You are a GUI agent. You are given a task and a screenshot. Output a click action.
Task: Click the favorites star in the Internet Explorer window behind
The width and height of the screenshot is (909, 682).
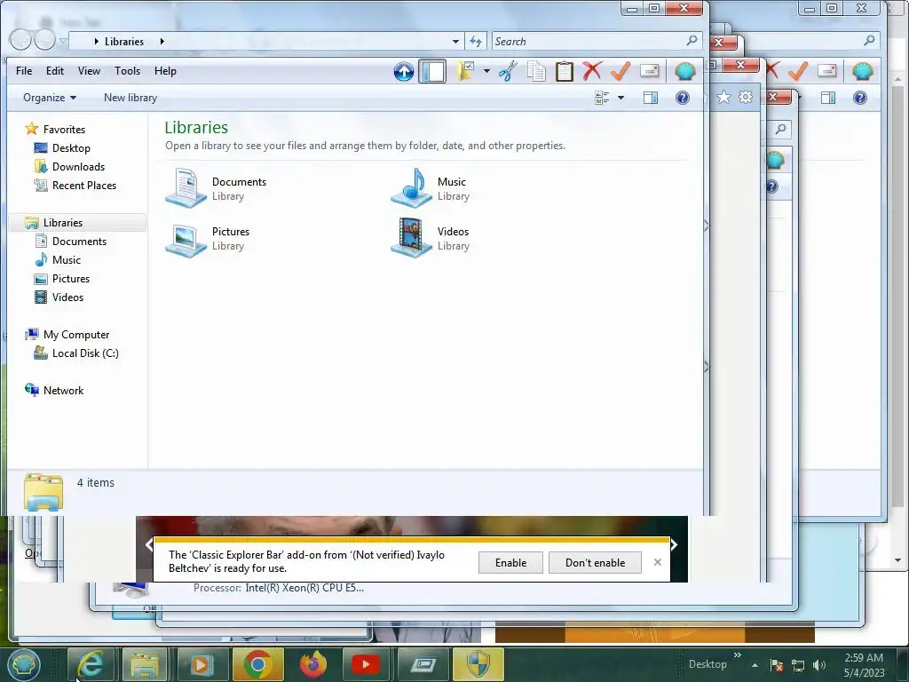pyautogui.click(x=724, y=97)
